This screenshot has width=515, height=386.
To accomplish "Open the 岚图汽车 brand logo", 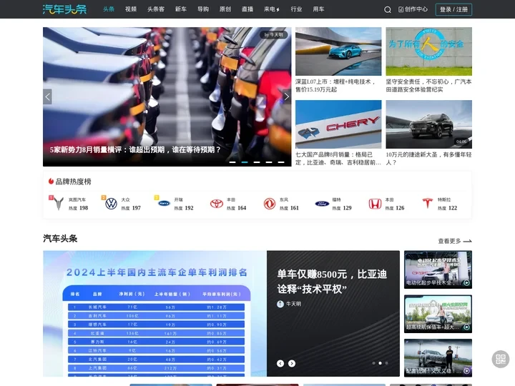I will point(59,204).
